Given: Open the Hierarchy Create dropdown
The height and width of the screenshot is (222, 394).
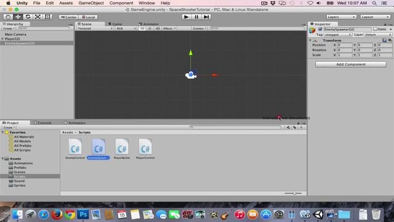Looking at the screenshot, I should click(9, 28).
